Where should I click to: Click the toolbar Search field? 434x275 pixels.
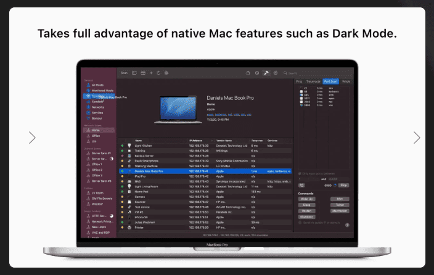coord(316,73)
